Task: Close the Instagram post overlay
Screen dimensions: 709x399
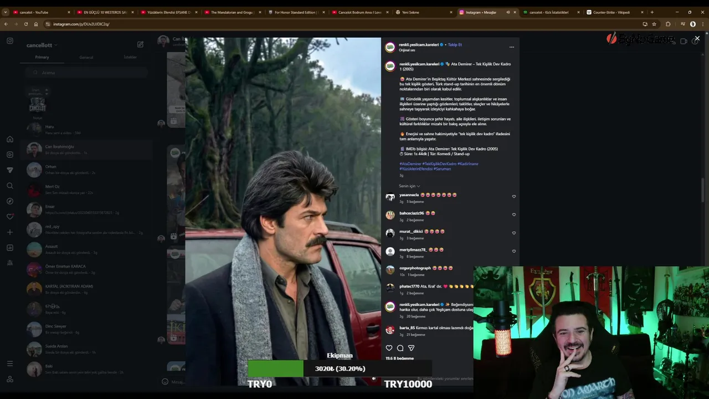Action: coord(697,38)
